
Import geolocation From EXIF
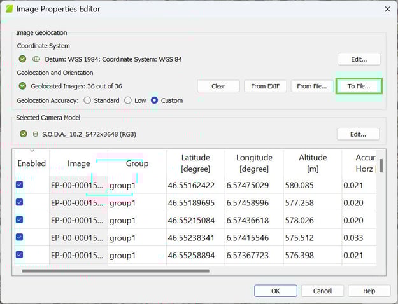click(266, 86)
